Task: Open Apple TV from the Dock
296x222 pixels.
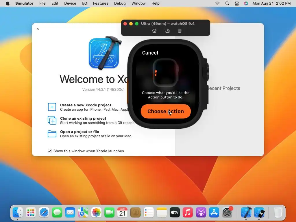Action: pyautogui.click(x=175, y=212)
